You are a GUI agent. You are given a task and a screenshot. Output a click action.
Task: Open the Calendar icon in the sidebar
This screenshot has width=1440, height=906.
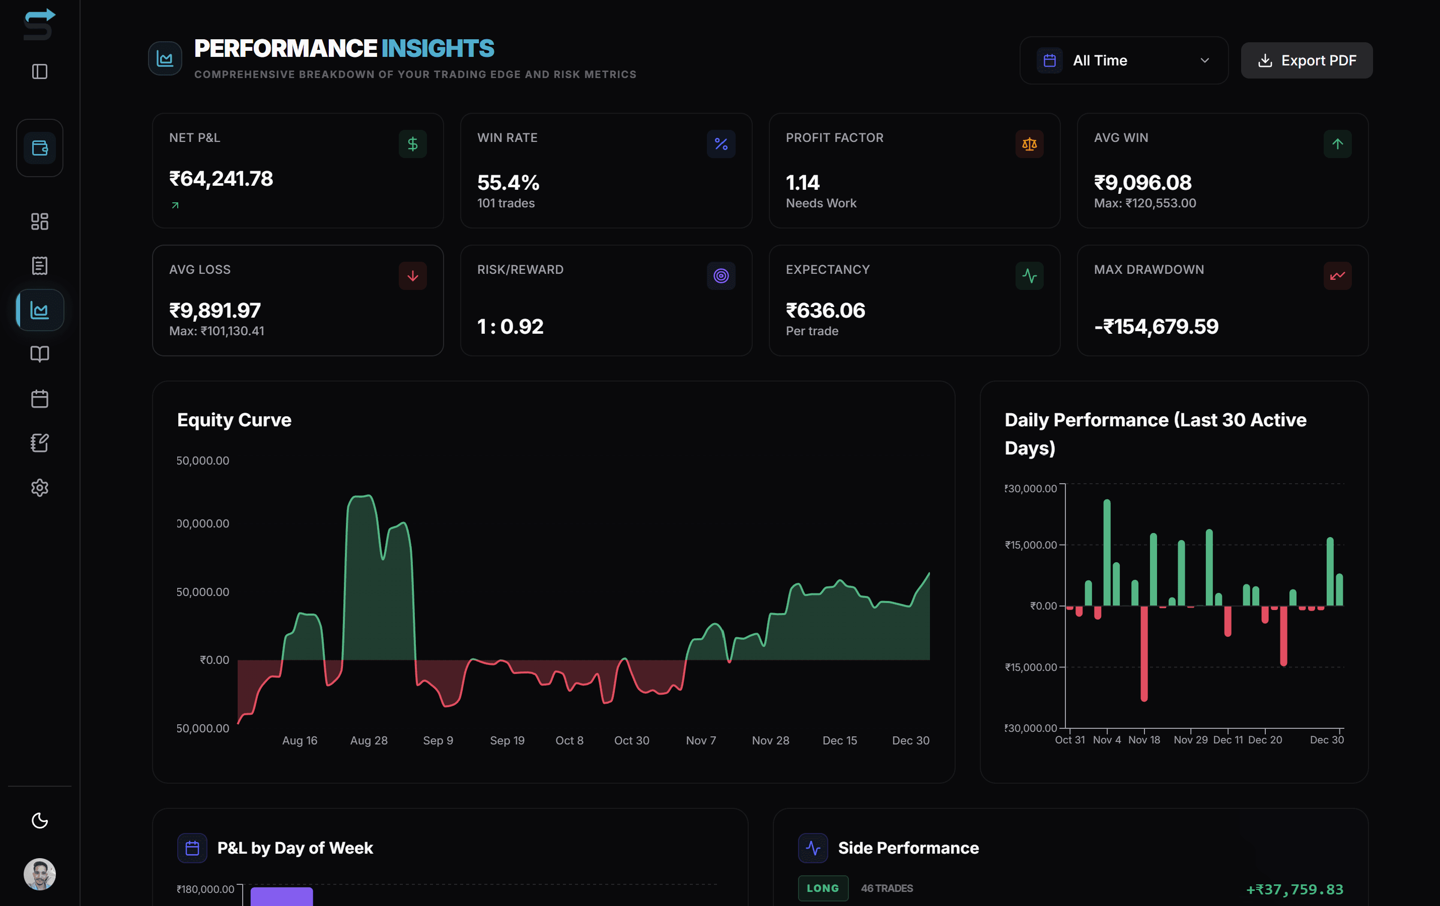click(39, 399)
